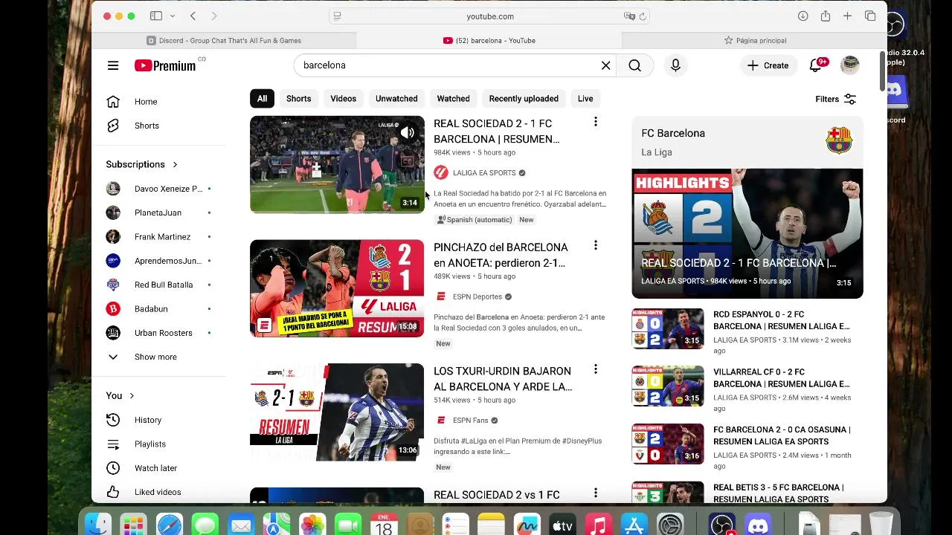Select the Videos filter chip
The width and height of the screenshot is (952, 535).
click(x=343, y=98)
